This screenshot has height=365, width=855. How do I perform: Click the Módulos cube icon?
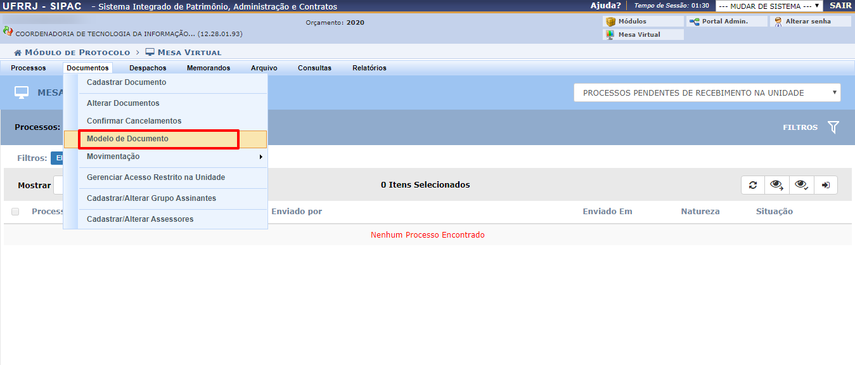point(610,22)
